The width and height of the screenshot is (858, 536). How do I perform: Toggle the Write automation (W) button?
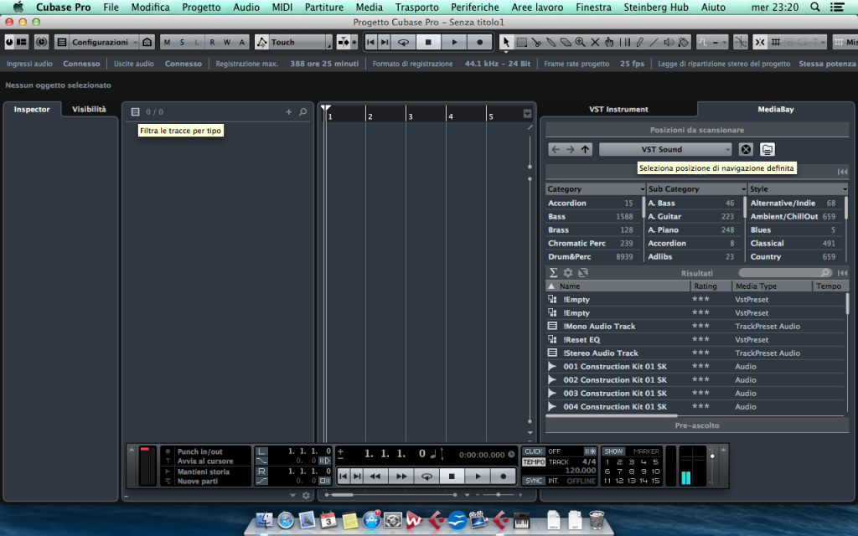(226, 42)
